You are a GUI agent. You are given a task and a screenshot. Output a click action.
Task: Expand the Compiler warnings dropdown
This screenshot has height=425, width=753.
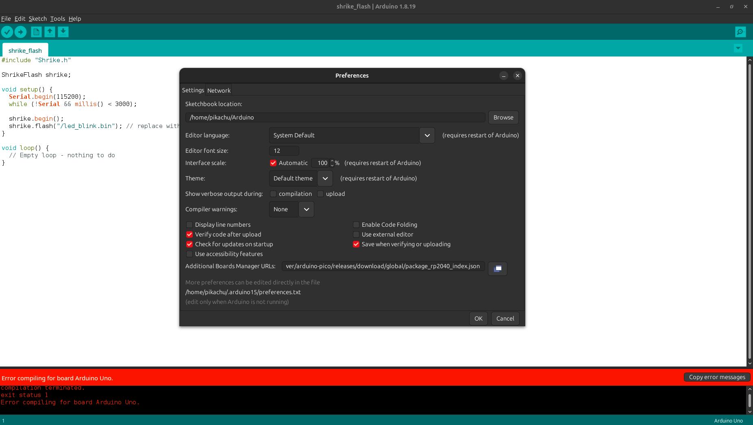click(306, 209)
